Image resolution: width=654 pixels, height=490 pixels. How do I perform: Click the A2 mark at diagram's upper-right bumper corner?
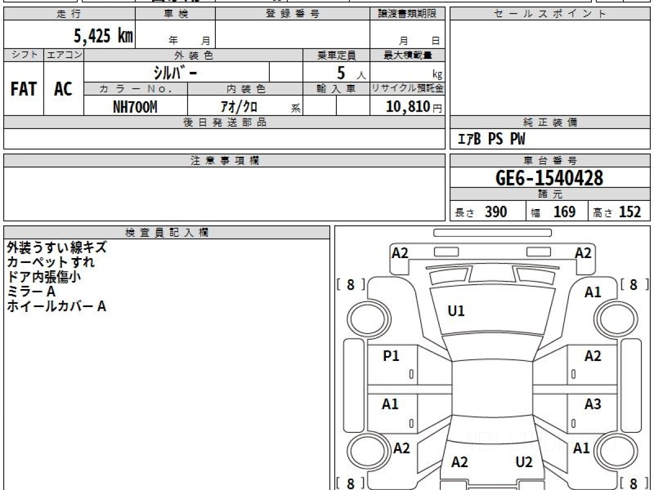583,253
